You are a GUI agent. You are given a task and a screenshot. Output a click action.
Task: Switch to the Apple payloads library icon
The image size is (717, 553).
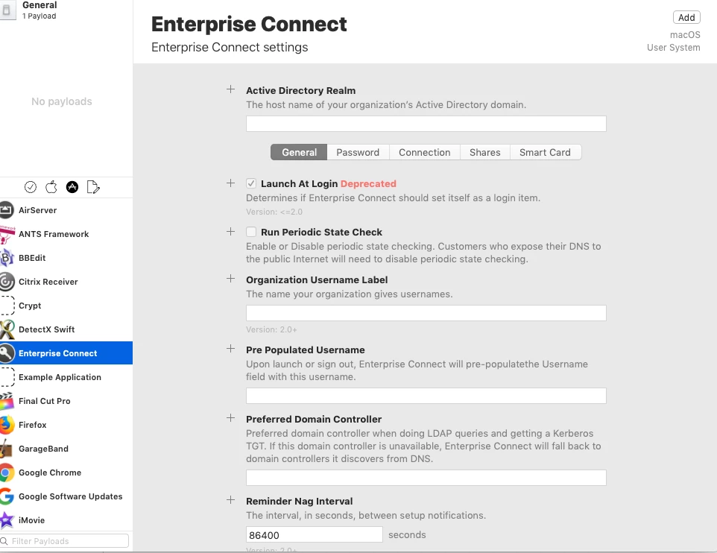click(51, 187)
